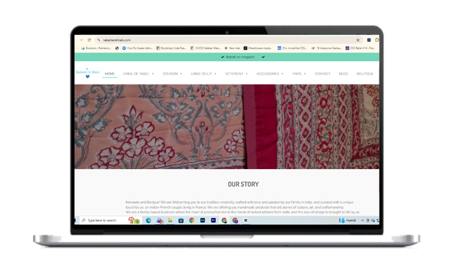Open first Google Chrome taskbar icon
Image resolution: width=453 pixels, height=277 pixels.
pyautogui.click(x=192, y=220)
